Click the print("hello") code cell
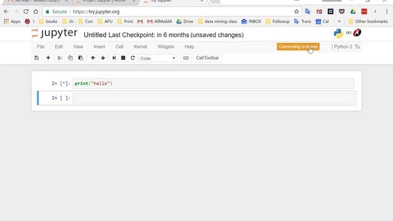 pyautogui.click(x=213, y=83)
